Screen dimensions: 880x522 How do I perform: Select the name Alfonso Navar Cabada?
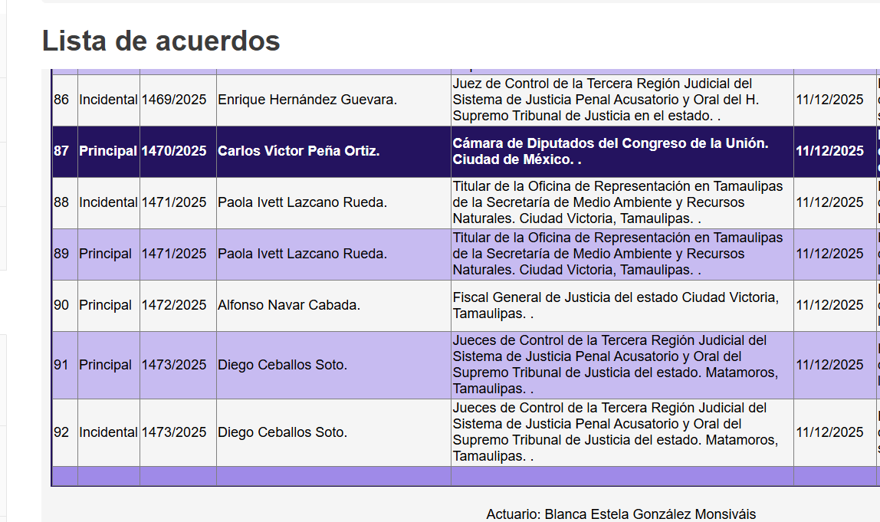(289, 305)
